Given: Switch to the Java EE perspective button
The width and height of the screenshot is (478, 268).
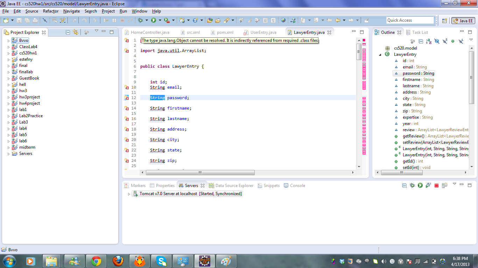Looking at the screenshot, I should coord(463,21).
